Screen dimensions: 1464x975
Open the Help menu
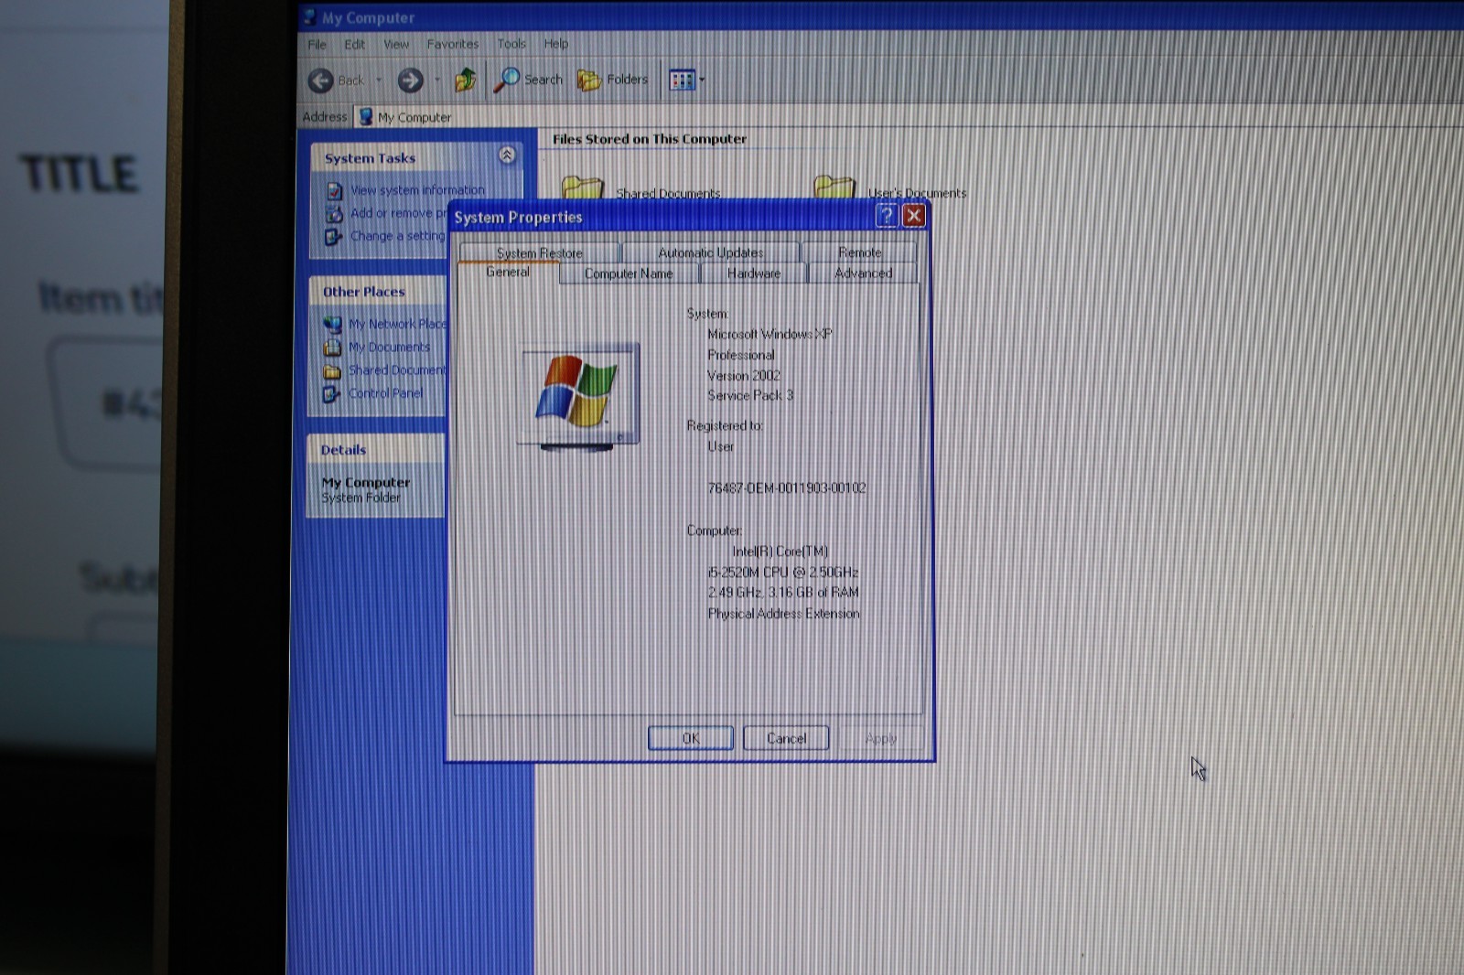click(x=555, y=44)
